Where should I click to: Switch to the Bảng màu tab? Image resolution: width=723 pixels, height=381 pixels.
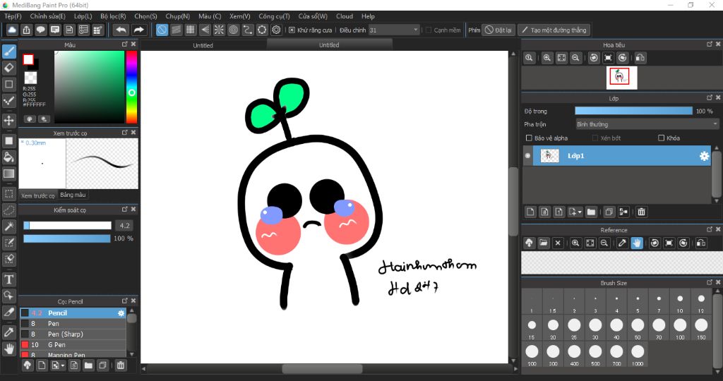coord(73,195)
